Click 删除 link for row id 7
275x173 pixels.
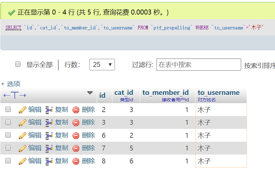(88, 148)
